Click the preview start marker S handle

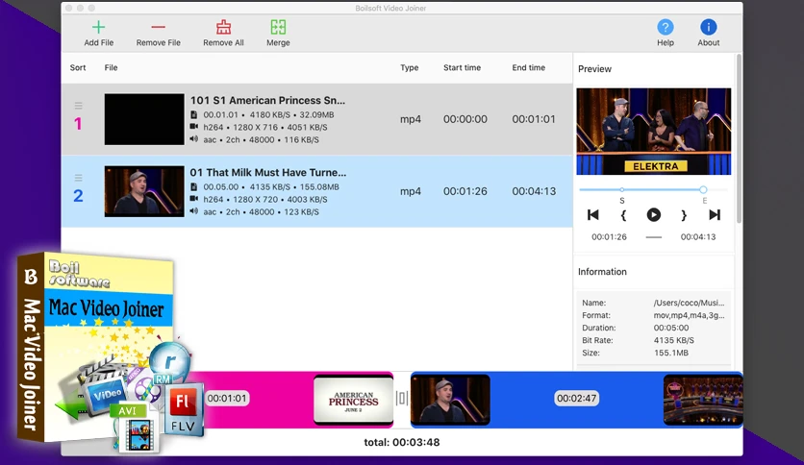622,189
